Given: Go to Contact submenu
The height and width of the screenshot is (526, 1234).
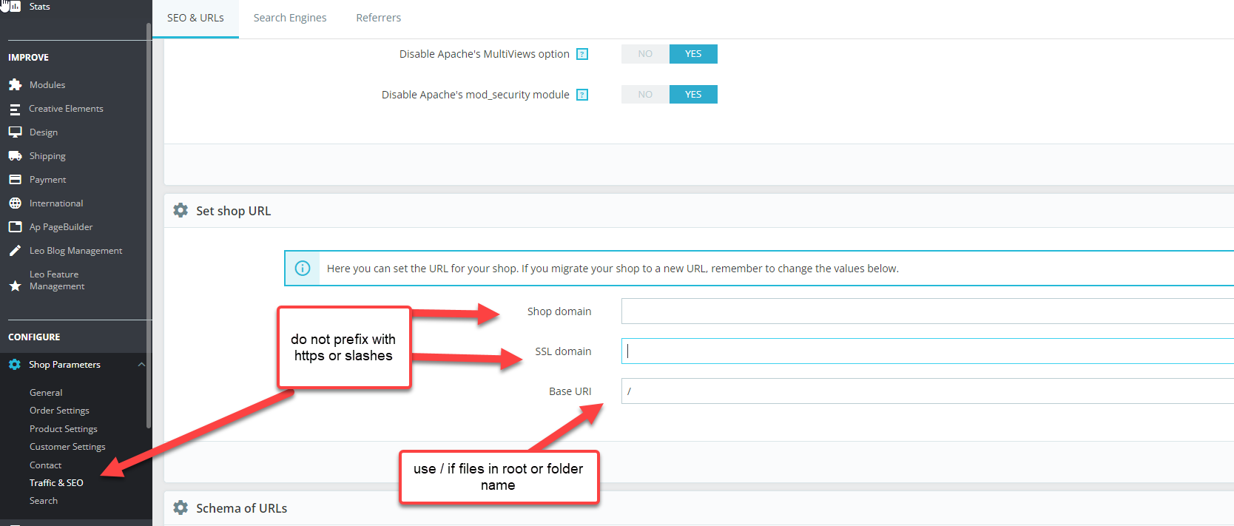Looking at the screenshot, I should (45, 465).
